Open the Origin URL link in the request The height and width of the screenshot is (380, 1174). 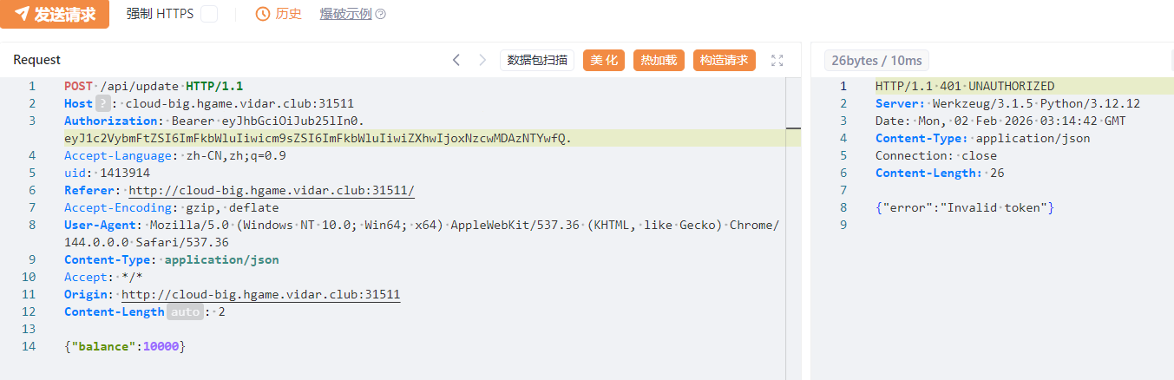coord(261,294)
